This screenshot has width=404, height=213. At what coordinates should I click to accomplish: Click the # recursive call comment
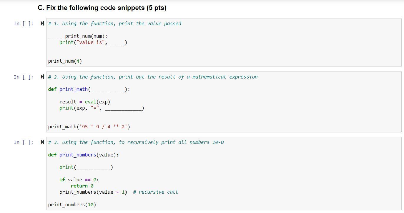coord(155,192)
